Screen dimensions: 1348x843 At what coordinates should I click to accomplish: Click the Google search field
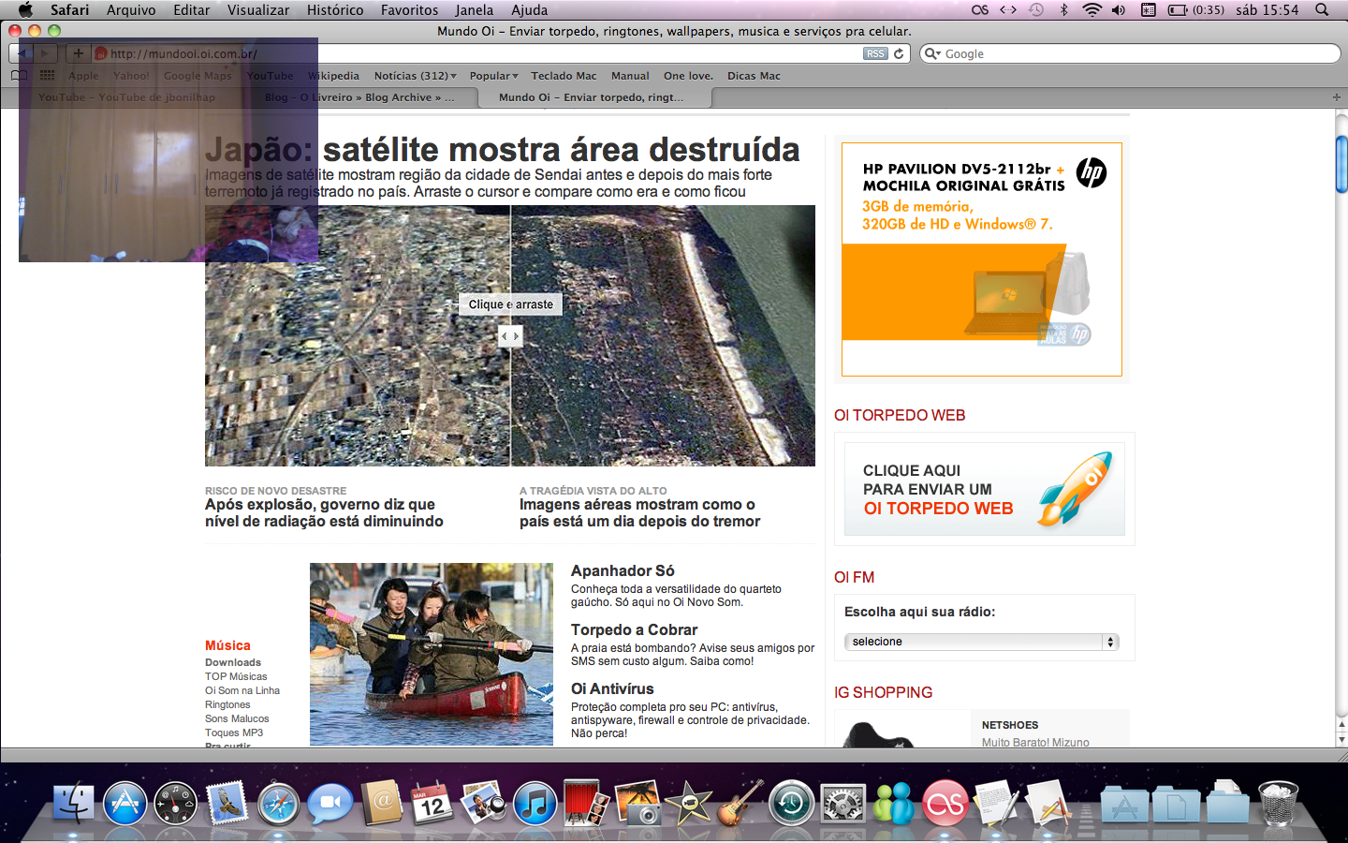[x=1130, y=53]
